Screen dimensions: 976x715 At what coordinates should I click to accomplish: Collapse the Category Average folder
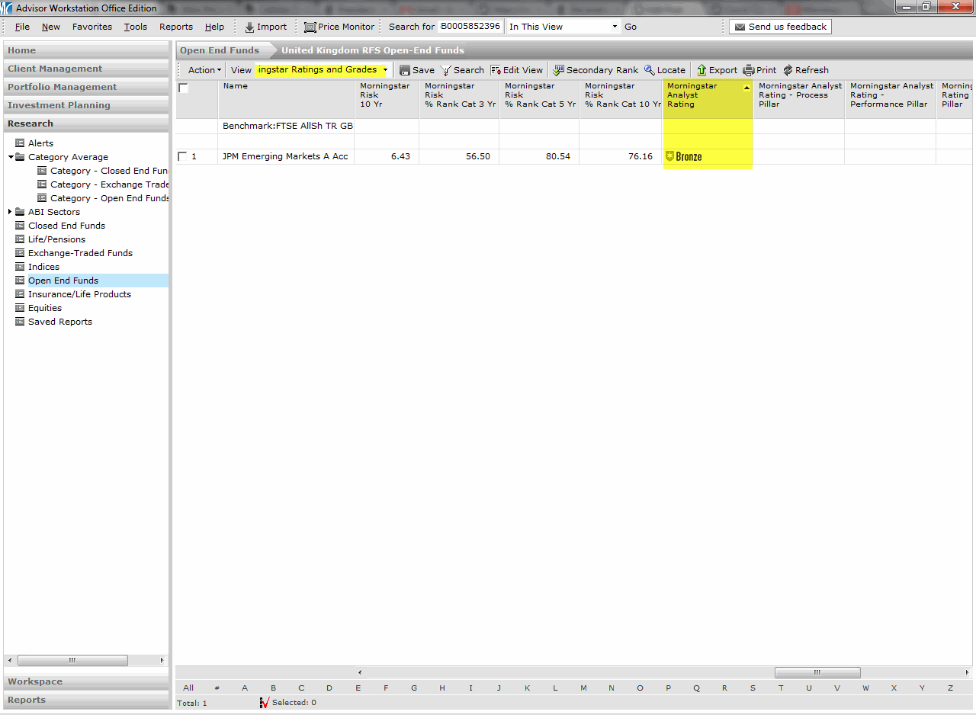[11, 157]
